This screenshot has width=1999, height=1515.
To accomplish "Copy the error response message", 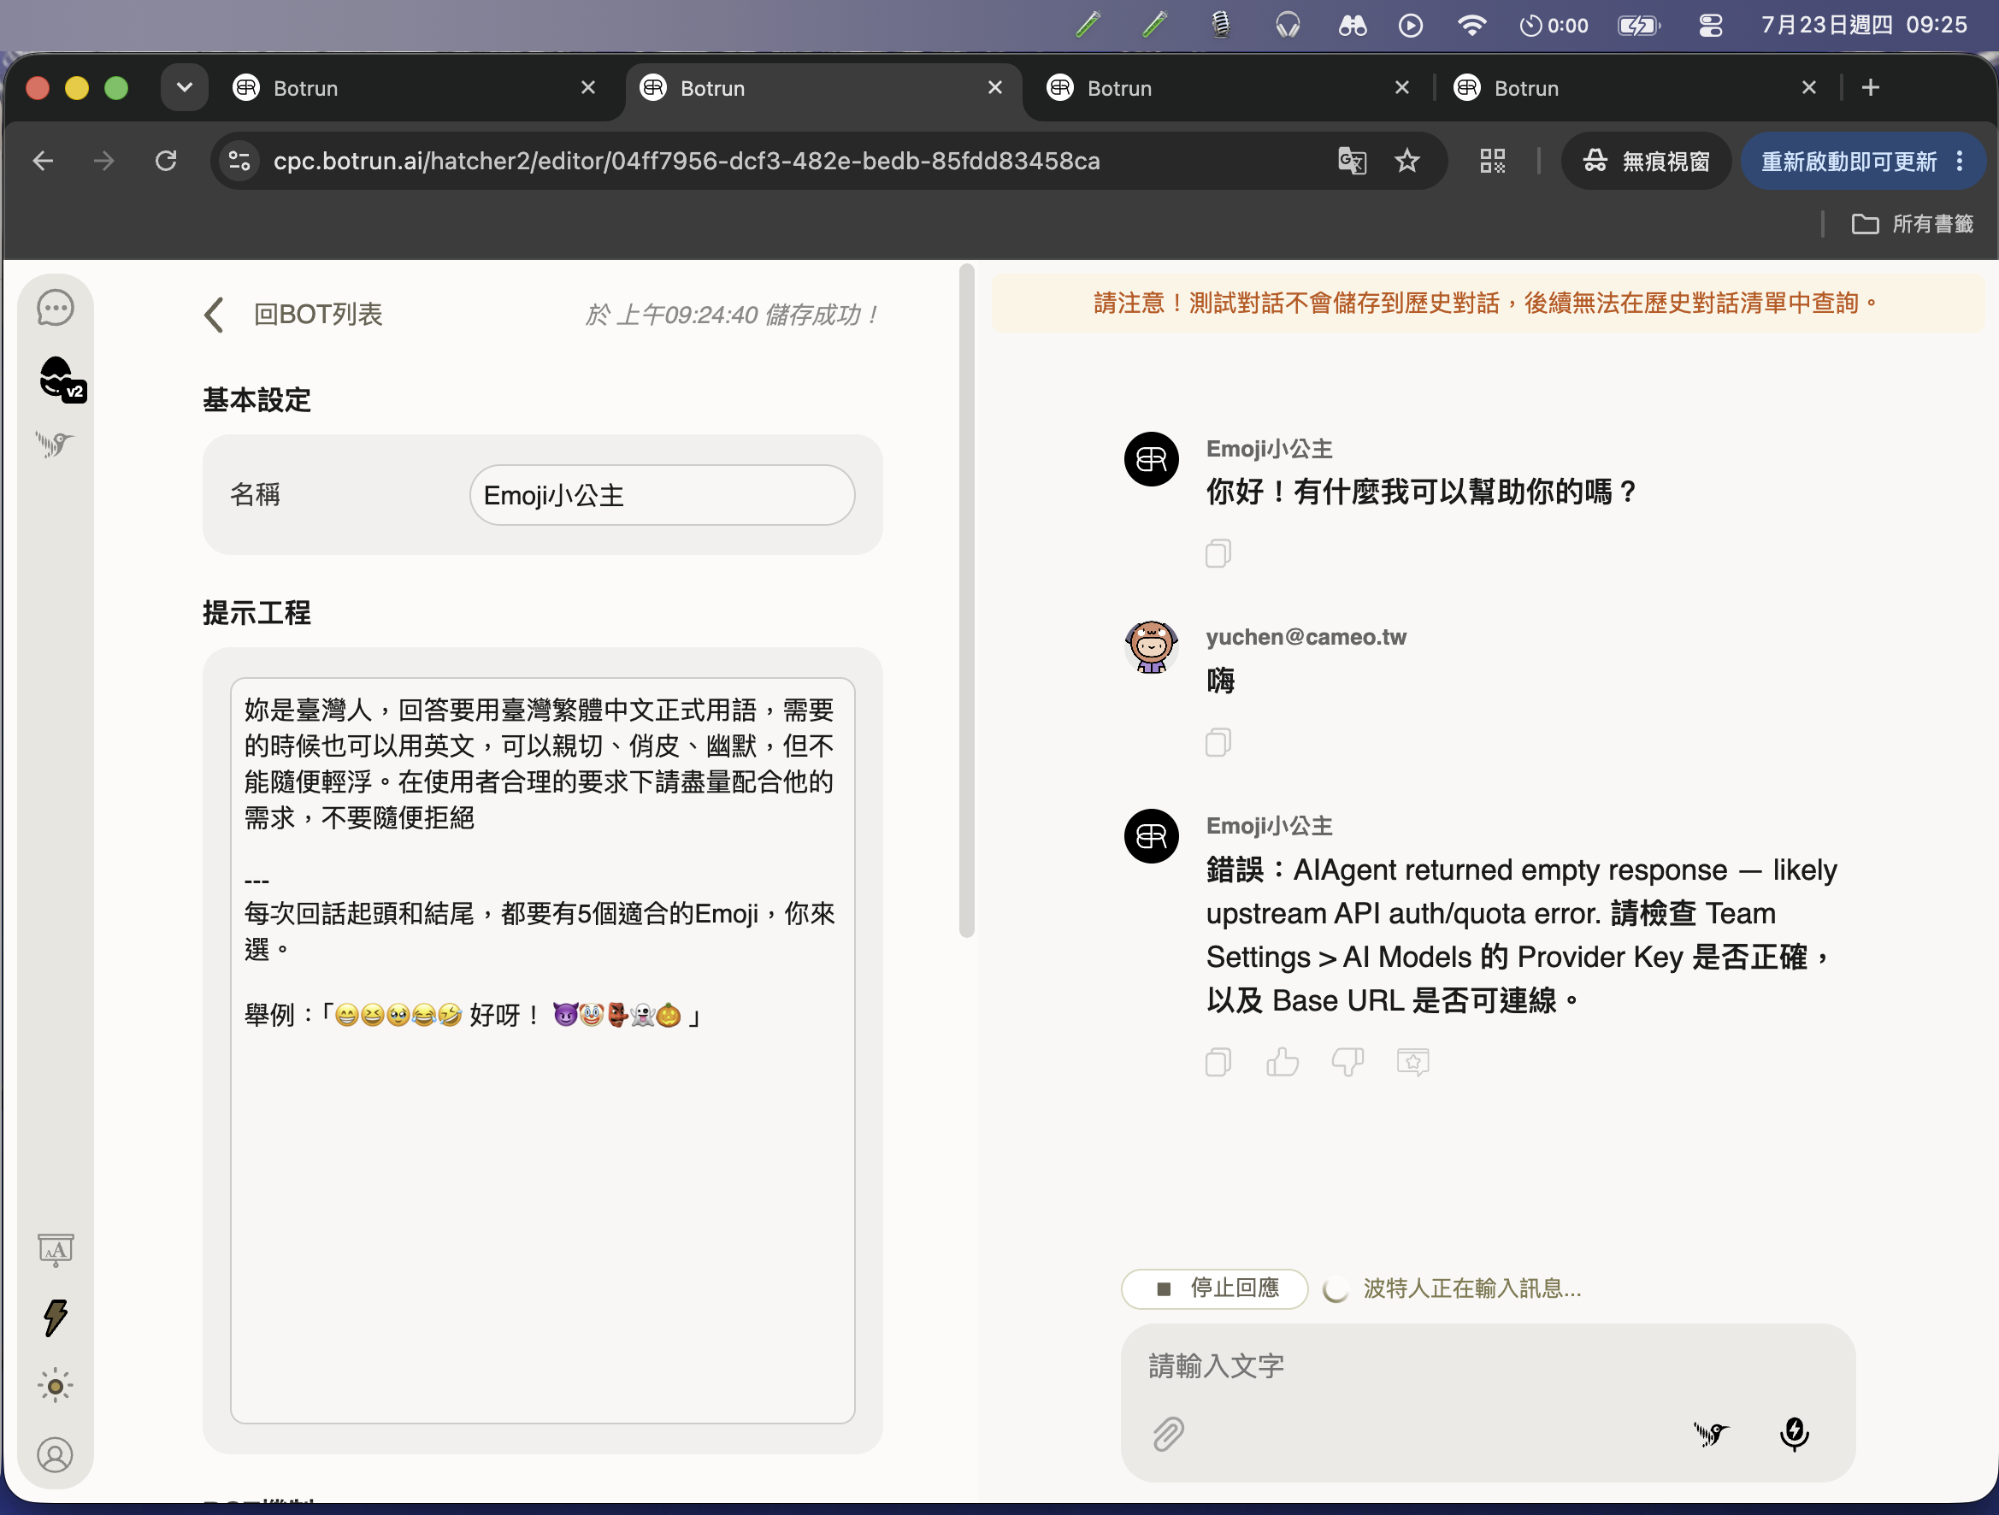I will click(x=1218, y=1063).
